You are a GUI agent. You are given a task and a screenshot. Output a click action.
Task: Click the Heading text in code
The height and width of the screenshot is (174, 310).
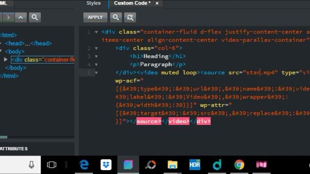click(156, 57)
